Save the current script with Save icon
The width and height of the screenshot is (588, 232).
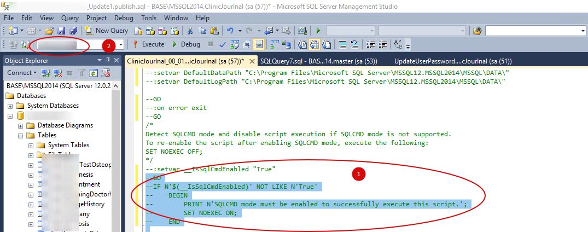point(61,31)
